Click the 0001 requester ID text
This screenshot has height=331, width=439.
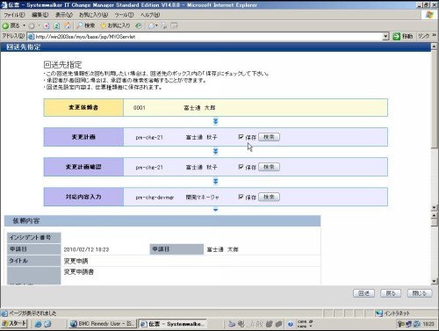(x=140, y=108)
